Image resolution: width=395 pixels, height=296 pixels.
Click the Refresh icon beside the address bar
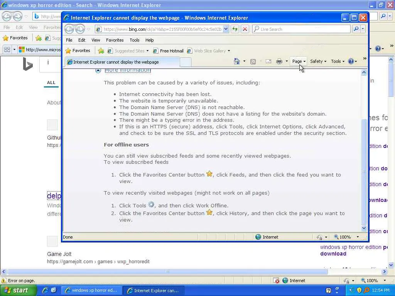tap(235, 29)
